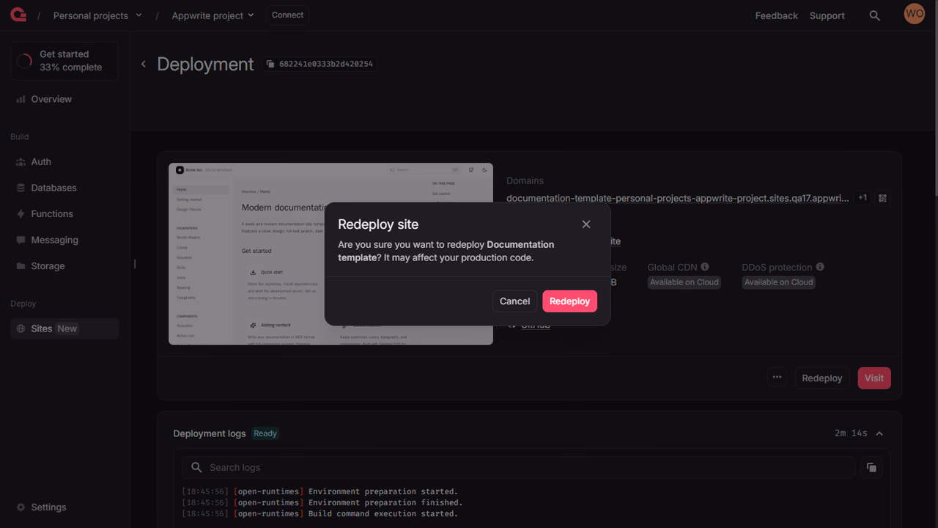Open the search magnifier icon in header
The image size is (938, 528).
coord(874,15)
